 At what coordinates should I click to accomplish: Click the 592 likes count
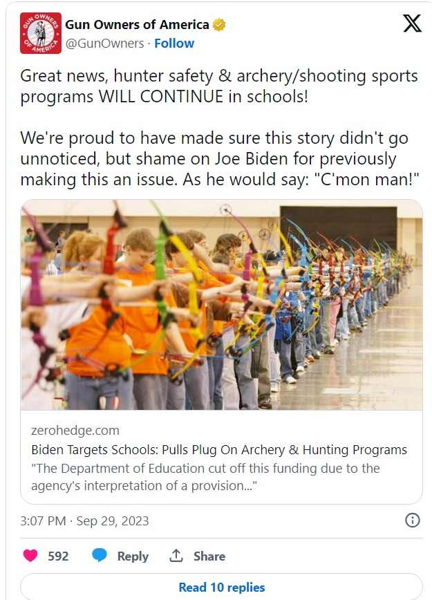tap(58, 556)
